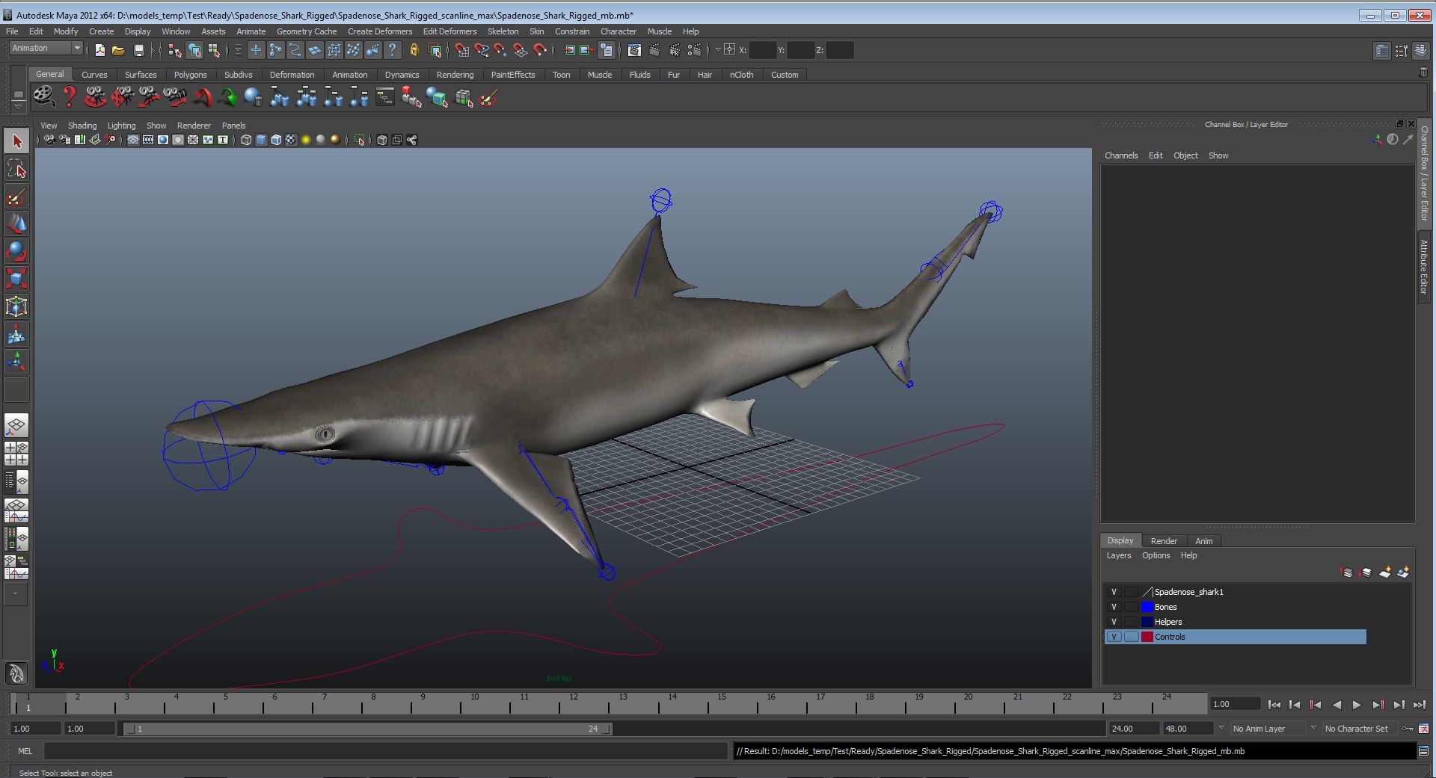Expand the shelf options arrow menu

click(x=18, y=105)
